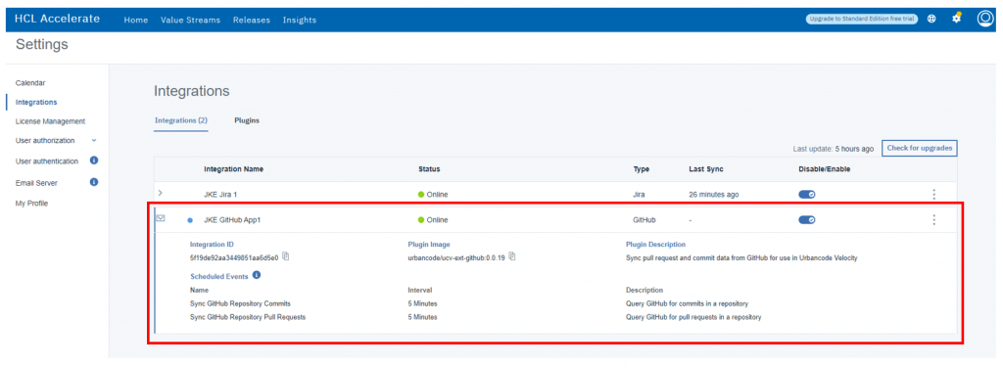This screenshot has height=368, width=1003.
Task: Open the Value Streams menu
Action: click(190, 20)
